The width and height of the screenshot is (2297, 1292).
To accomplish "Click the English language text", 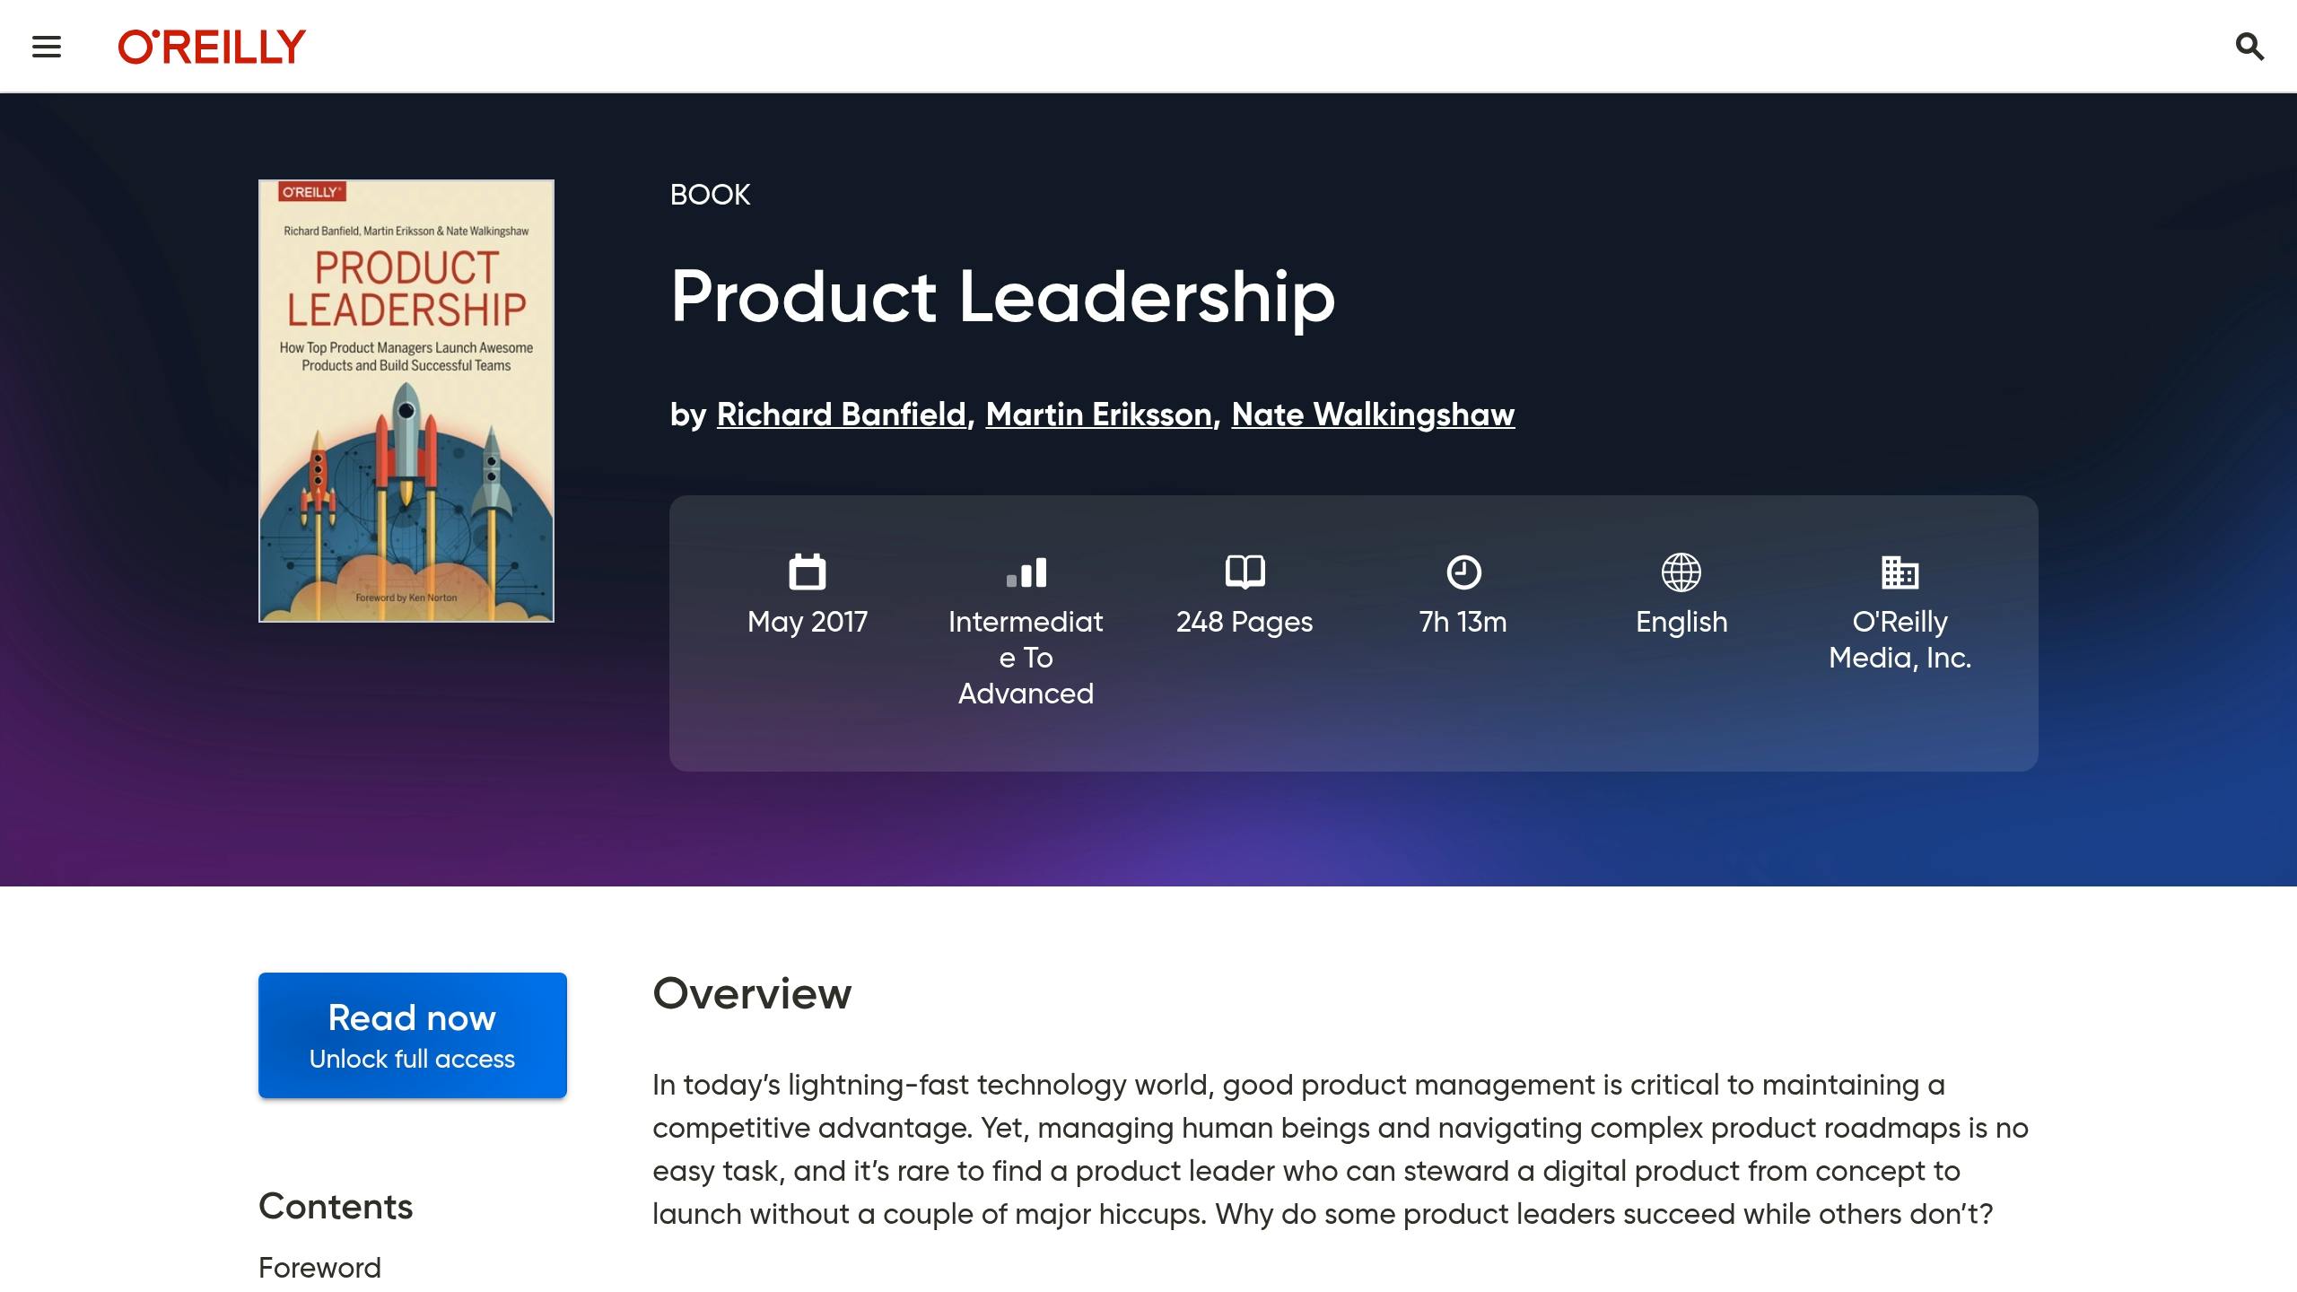I will click(1681, 622).
